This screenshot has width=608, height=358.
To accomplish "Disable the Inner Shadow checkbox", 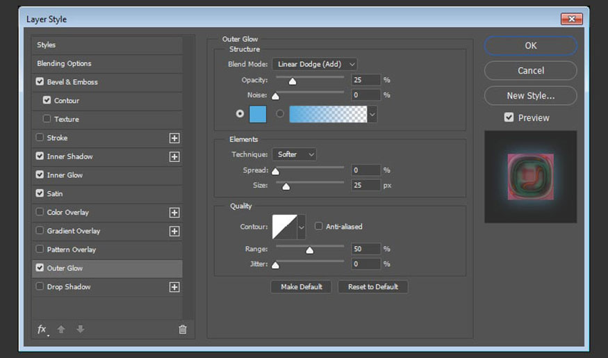I will tap(40, 156).
